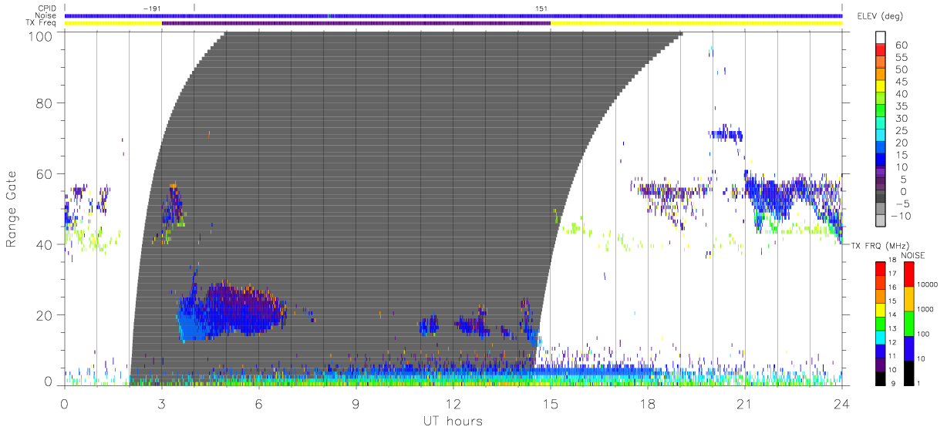Click the CPID label

[x=47, y=8]
